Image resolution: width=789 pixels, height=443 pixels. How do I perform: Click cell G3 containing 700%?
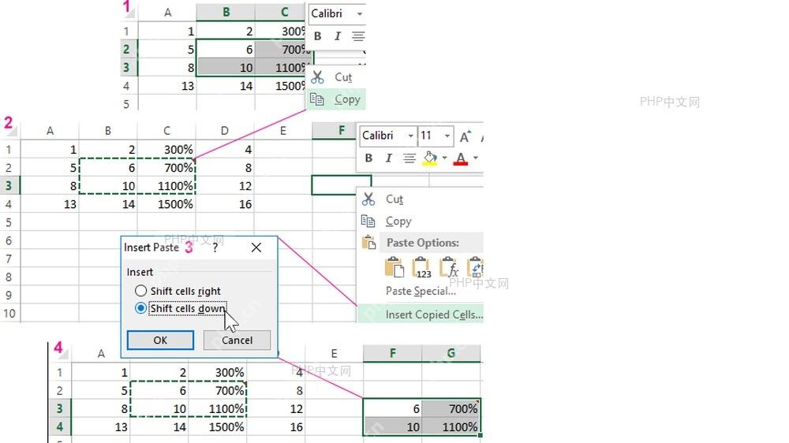(451, 408)
